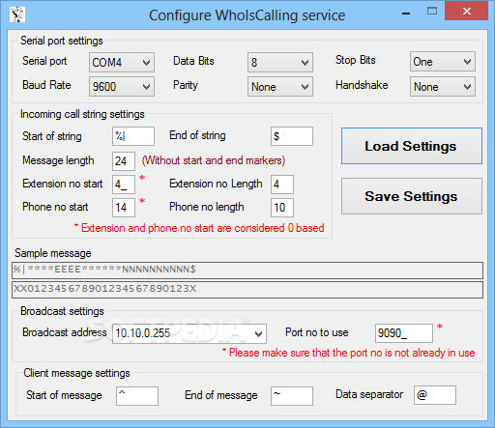Click the sample message pattern box
This screenshot has height=428, width=495.
(247, 271)
